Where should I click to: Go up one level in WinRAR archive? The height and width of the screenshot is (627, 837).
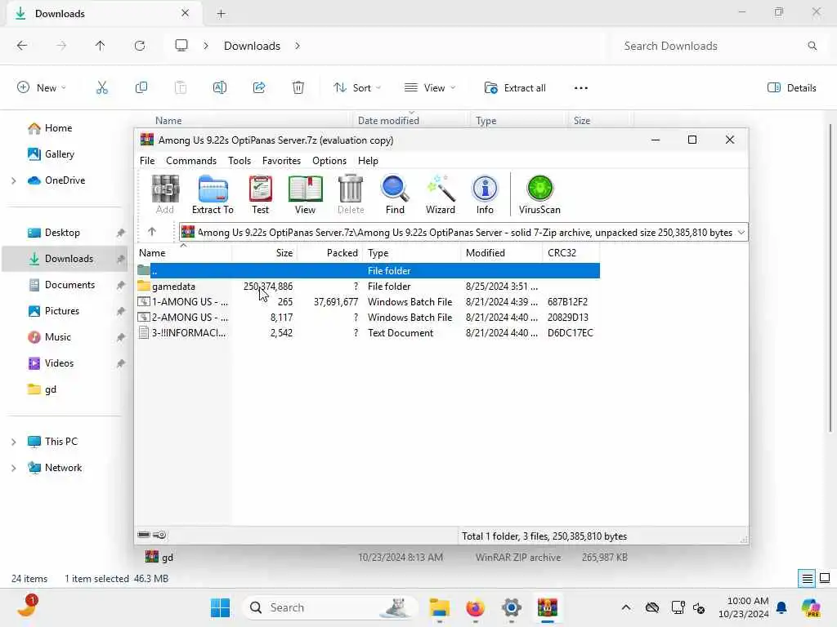point(151,231)
